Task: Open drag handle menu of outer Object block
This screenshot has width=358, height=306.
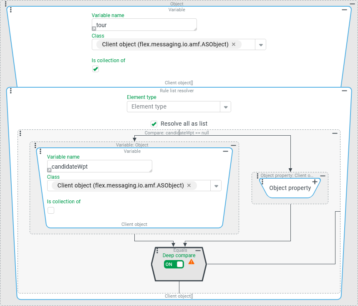Action: click(5, 3)
